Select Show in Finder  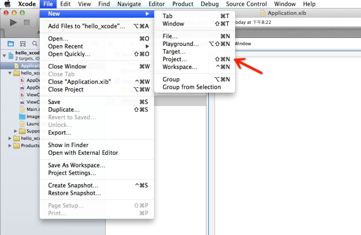97,145
